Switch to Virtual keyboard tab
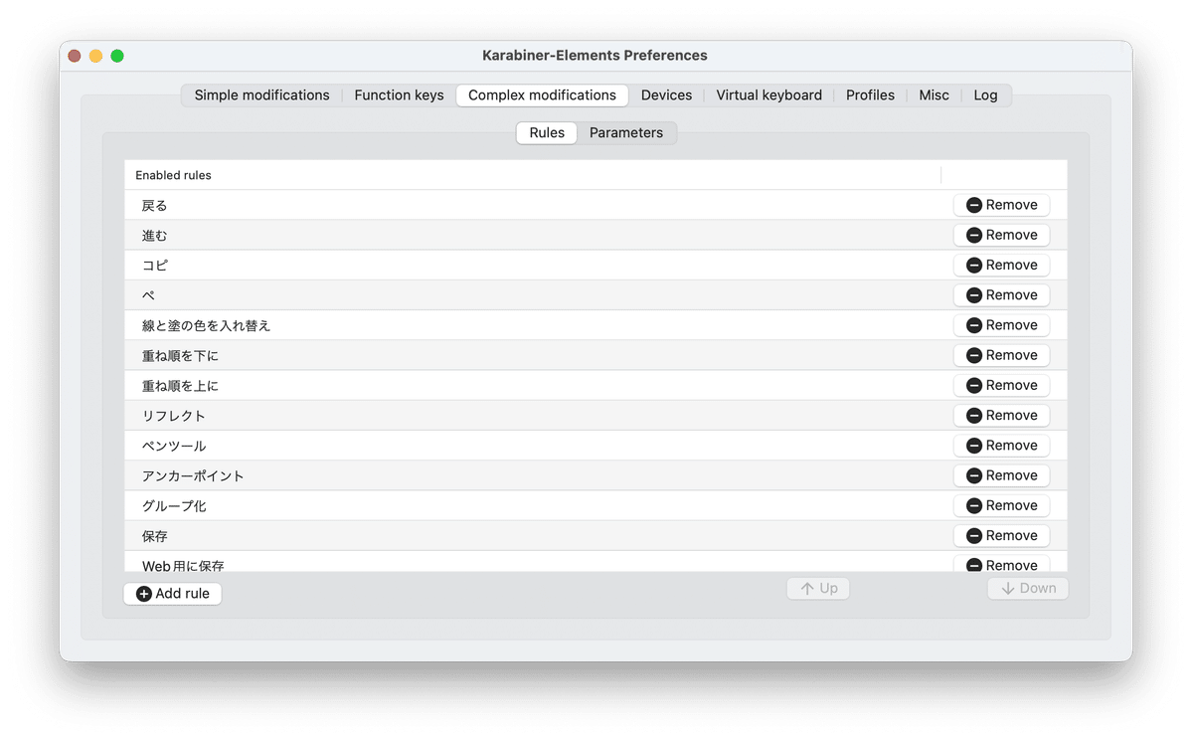The image size is (1193, 741). tap(768, 95)
